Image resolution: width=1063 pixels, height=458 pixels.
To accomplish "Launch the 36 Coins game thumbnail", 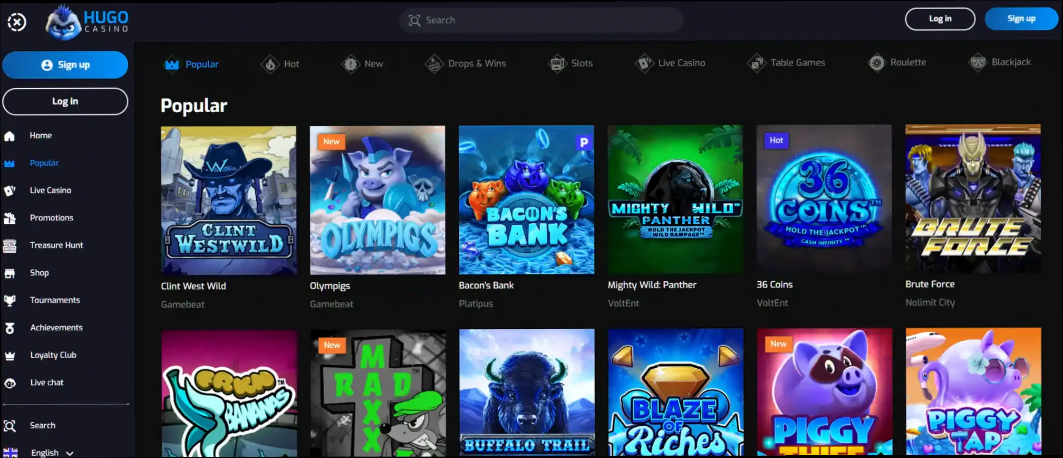I will pos(824,199).
